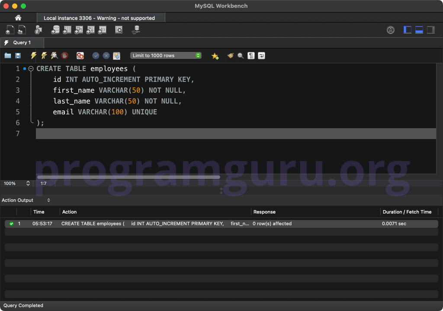Open Workbench preferences gear icon
Screen dimensions: 443x311
[x=391, y=30]
